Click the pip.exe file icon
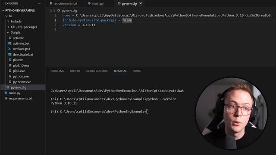The image size is (276, 155). (x=10, y=60)
